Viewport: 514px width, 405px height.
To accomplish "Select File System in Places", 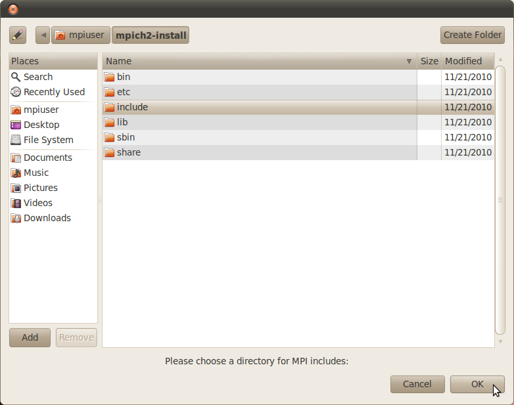I will click(x=53, y=140).
